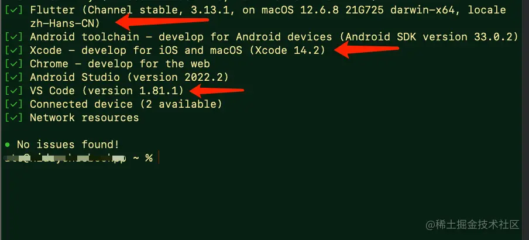
Task: Click the checkmark next to Chrome line
Action: tap(14, 64)
